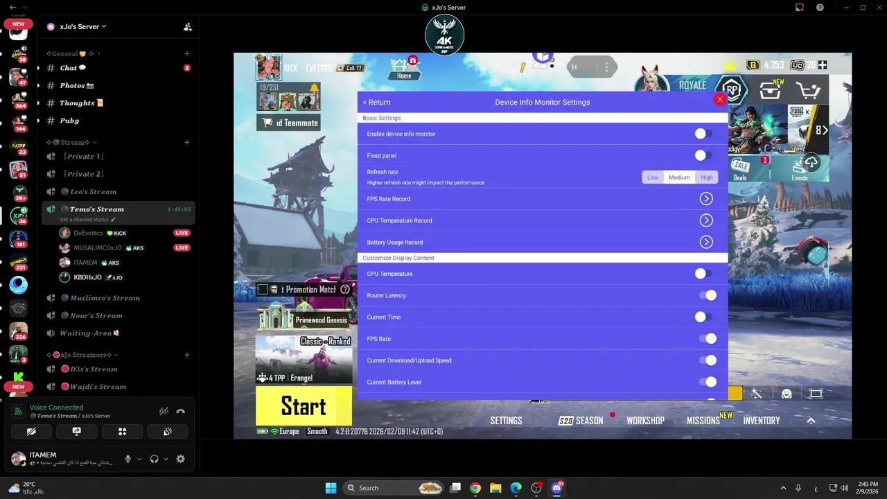Screen dimensions: 887x499
Task: Open Discord help icon in title bar
Action: [x=820, y=8]
